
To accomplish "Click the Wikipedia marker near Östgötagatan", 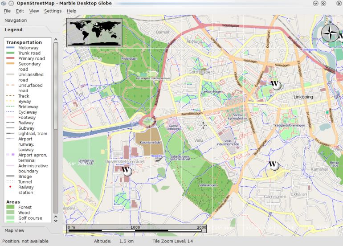I will click(275, 85).
